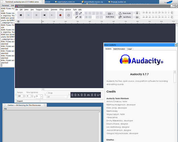Click the horizontal scrollbar left arrow
The height and width of the screenshot is (142, 178).
(x=42, y=89)
